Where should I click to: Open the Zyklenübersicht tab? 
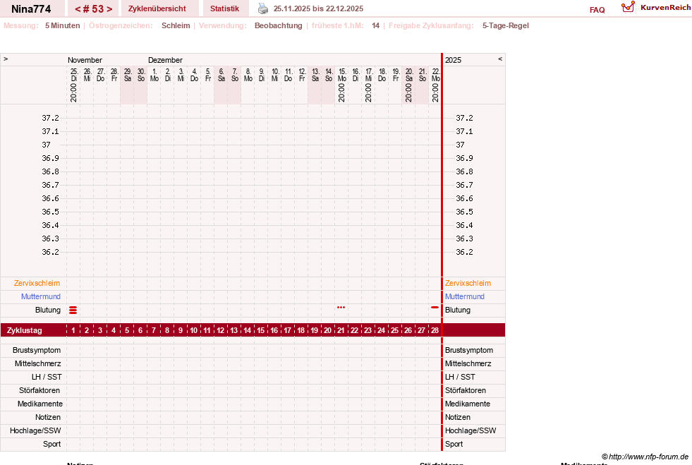click(x=157, y=8)
